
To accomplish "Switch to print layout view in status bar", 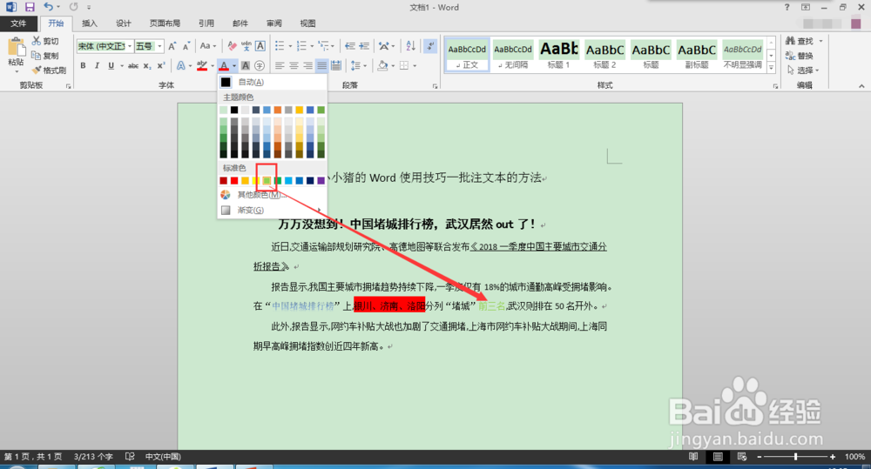I will tap(718, 456).
